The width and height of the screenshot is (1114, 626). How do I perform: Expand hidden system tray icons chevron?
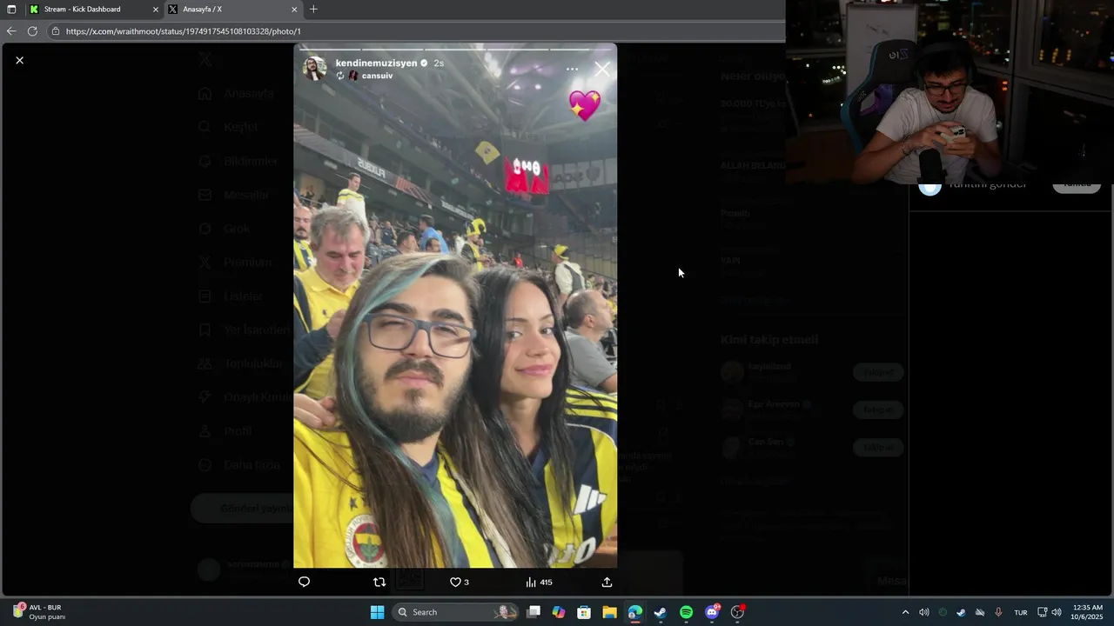(x=905, y=612)
